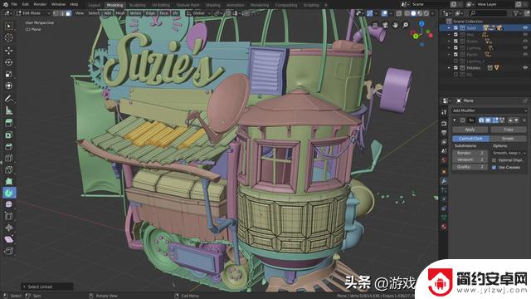Viewport: 531px width, 299px height.
Task: Select the Bevel tool
Action: (9, 146)
